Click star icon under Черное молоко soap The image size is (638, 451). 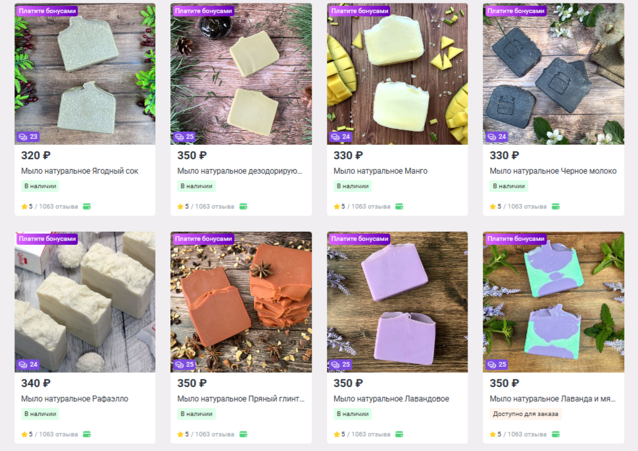pos(493,207)
